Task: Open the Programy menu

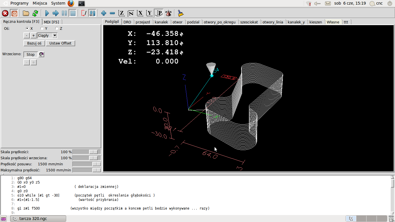Action: coord(19,3)
